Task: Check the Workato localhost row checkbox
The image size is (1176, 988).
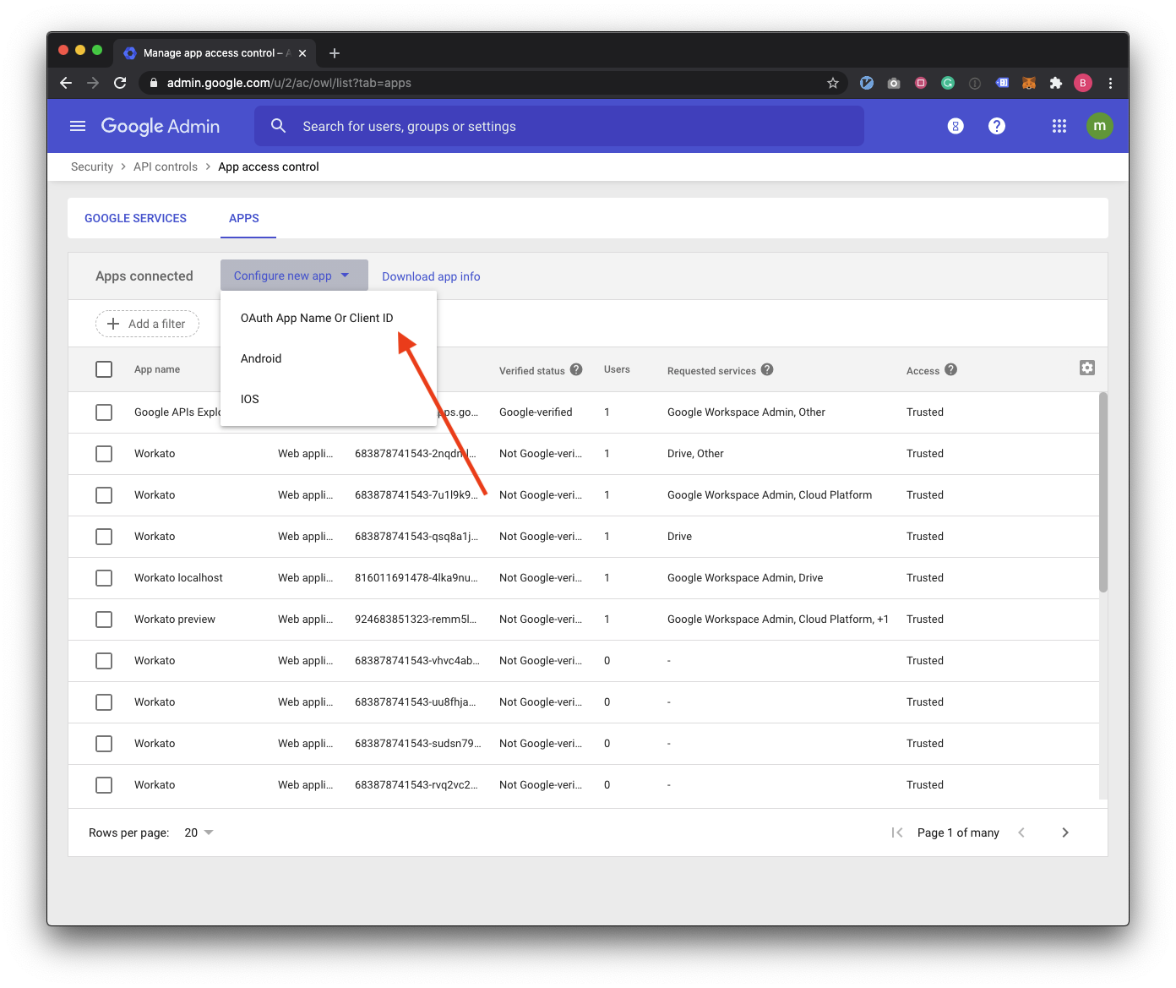Action: click(x=104, y=578)
